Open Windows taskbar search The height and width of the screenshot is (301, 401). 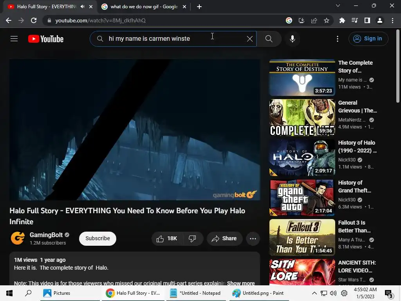pos(28,293)
